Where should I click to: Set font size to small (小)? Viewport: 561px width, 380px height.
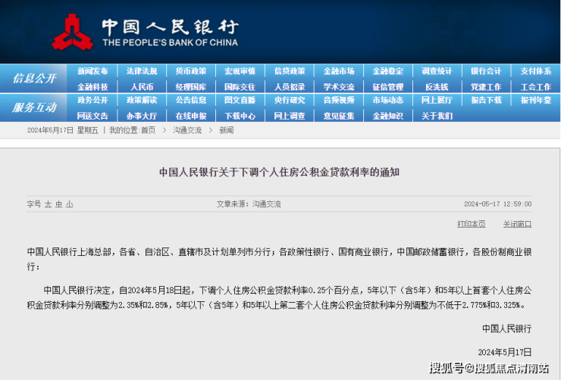point(69,204)
